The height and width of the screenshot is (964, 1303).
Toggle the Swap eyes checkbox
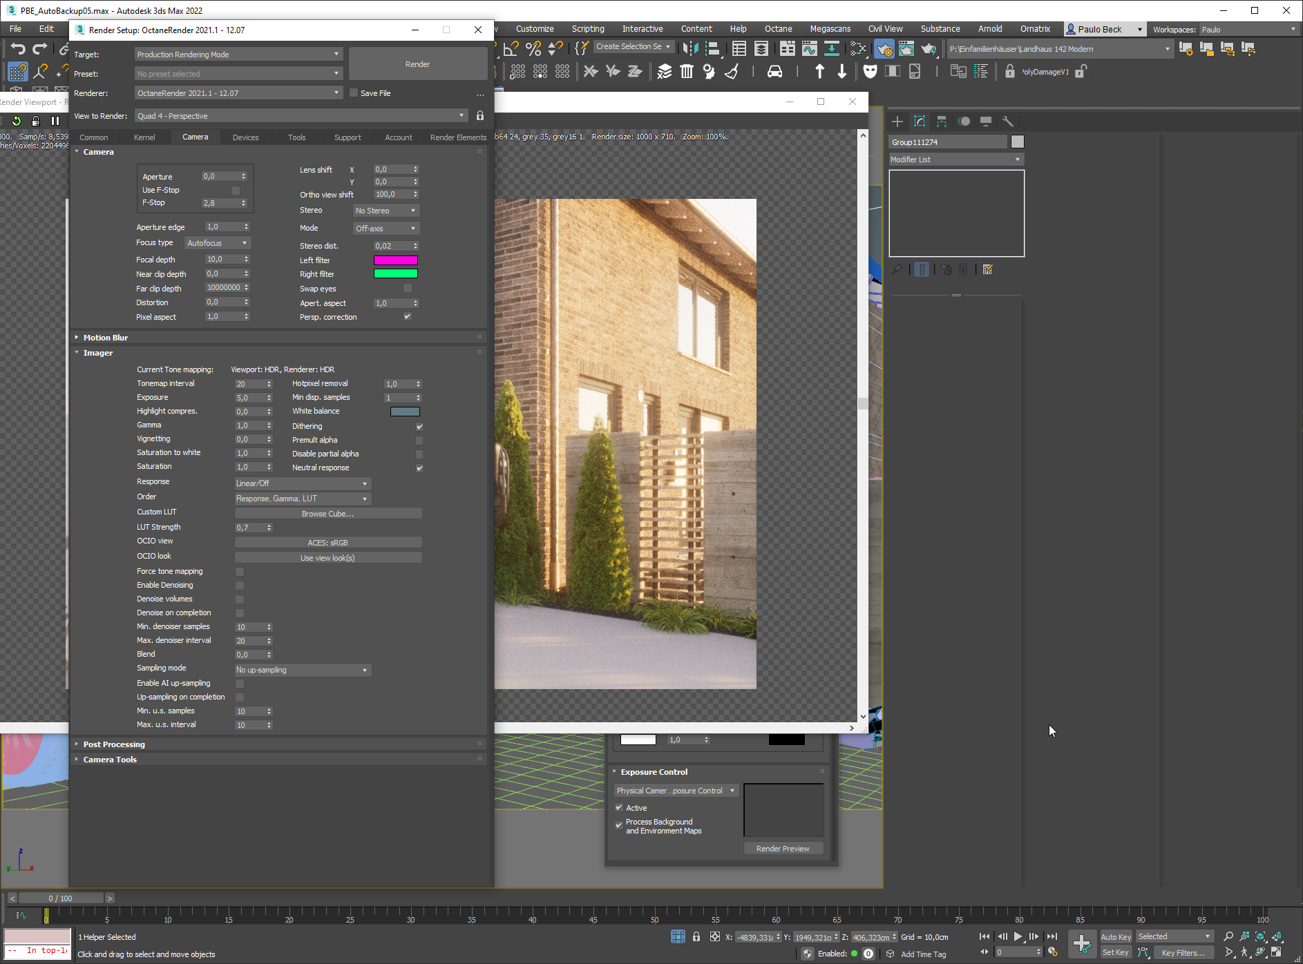408,289
